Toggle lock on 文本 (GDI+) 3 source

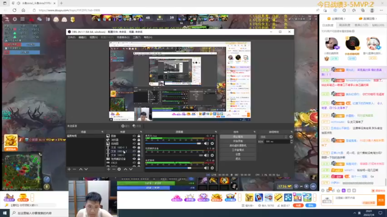(x=139, y=148)
